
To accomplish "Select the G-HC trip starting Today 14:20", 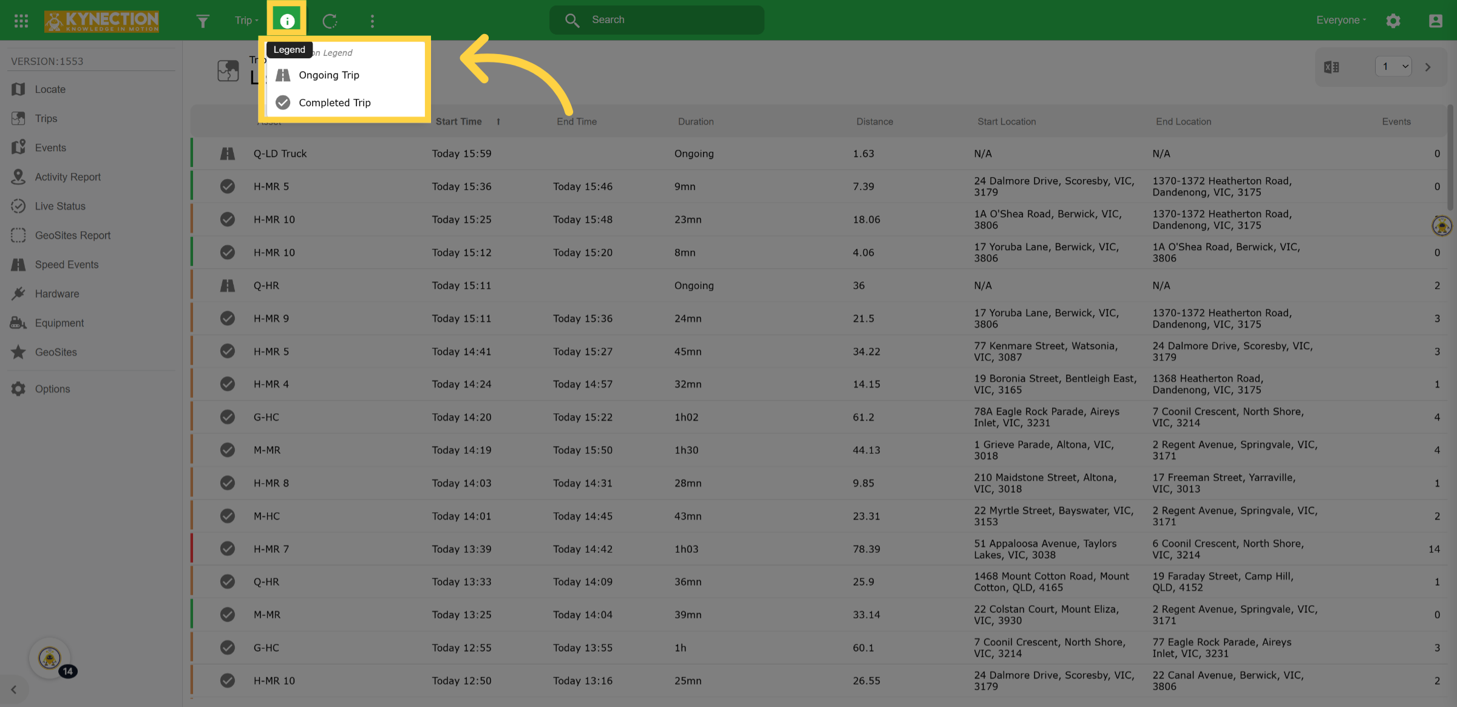I will click(820, 417).
